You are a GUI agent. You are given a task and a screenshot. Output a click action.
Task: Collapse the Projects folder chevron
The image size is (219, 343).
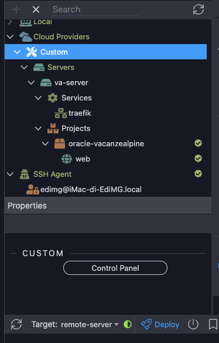[38, 128]
